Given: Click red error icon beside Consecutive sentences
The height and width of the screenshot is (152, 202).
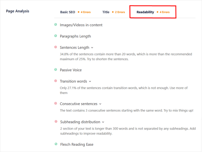Looking at the screenshot, I should (55, 103).
